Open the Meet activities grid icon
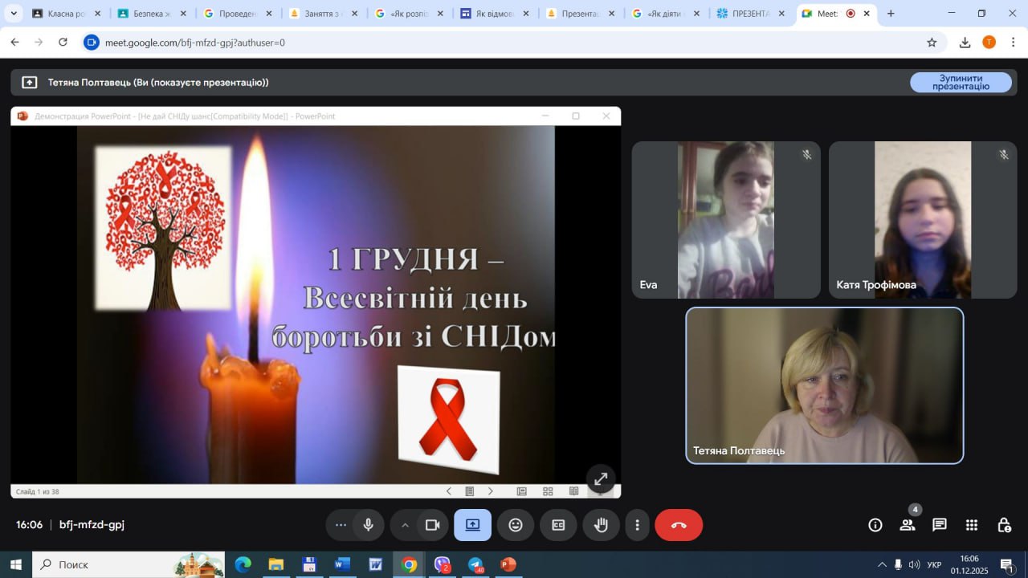 [972, 525]
